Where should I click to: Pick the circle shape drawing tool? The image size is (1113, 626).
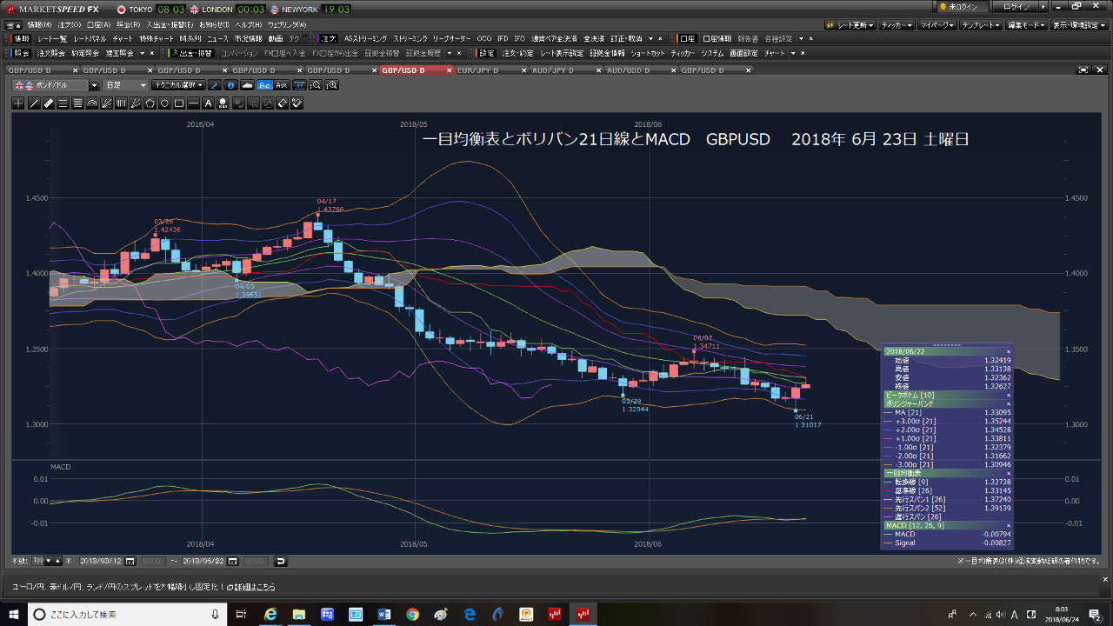(164, 103)
